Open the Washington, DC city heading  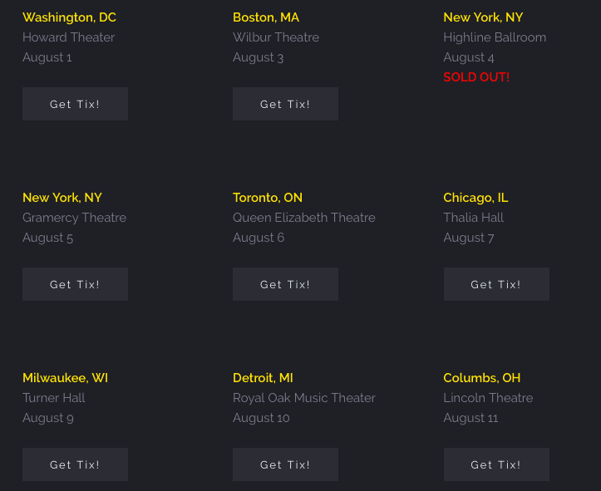tap(69, 17)
